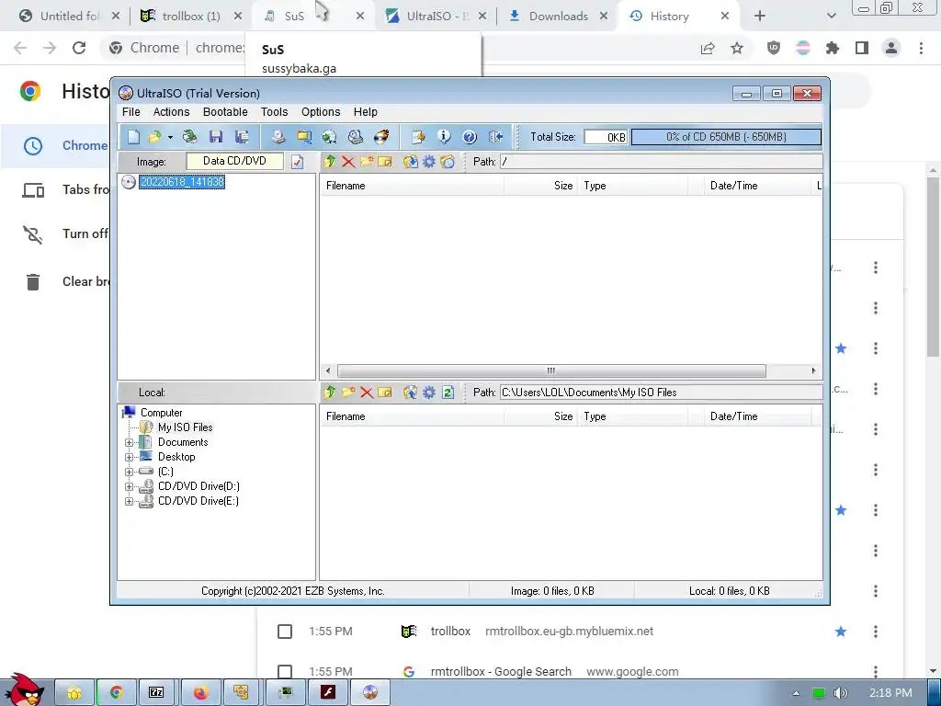Open the Tools menu

(274, 111)
